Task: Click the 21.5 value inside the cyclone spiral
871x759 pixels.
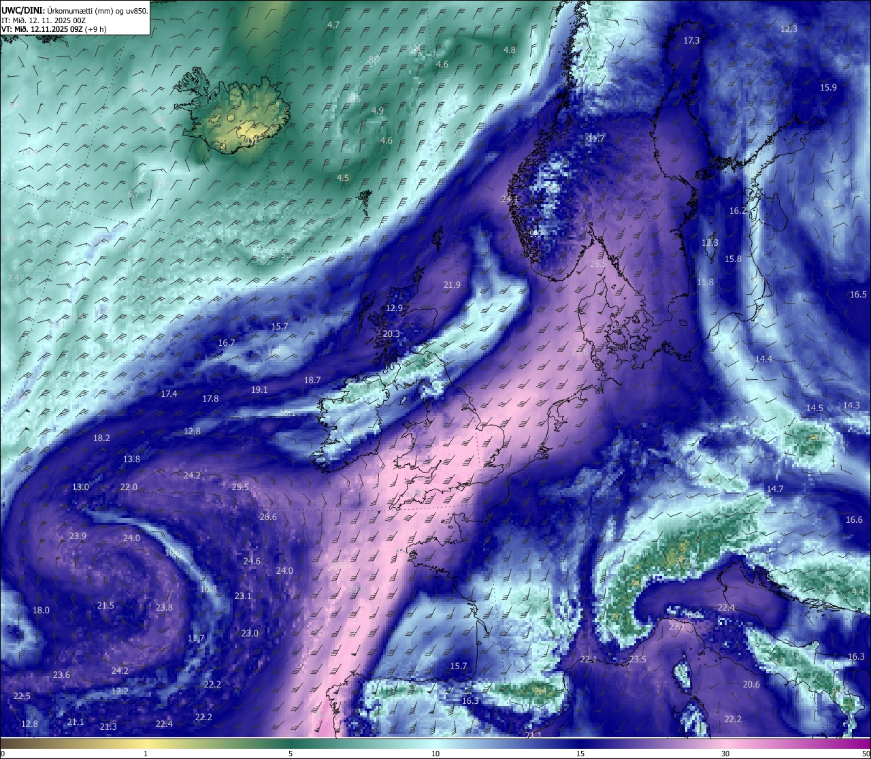Action: coord(105,606)
